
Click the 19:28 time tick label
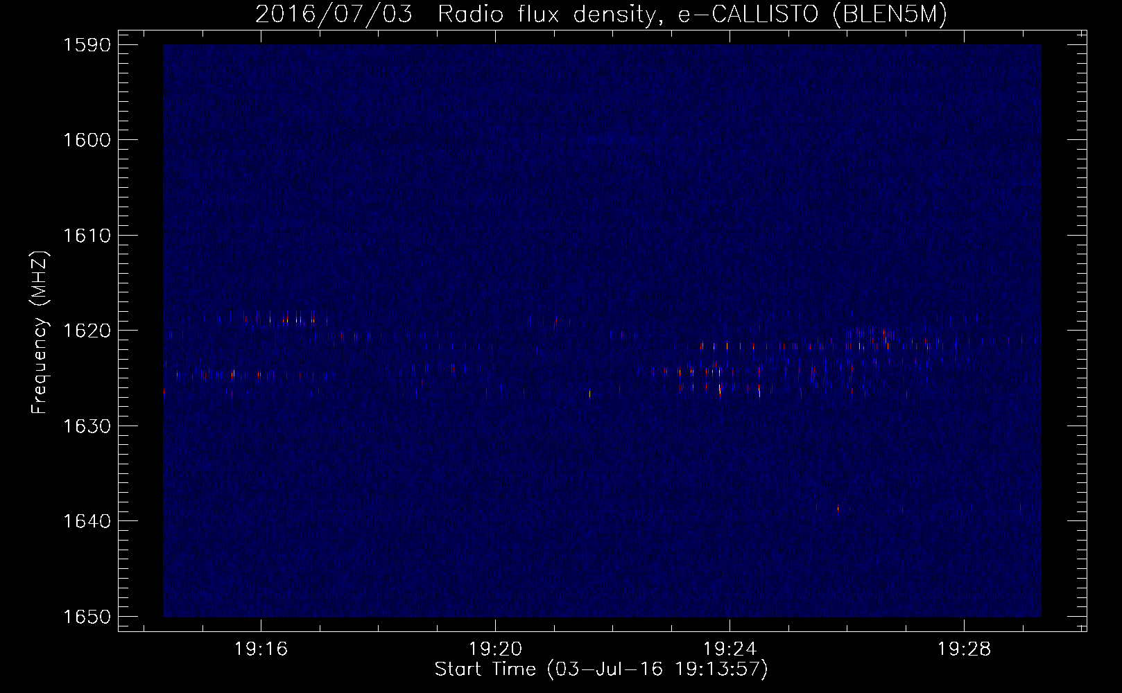[x=964, y=650]
